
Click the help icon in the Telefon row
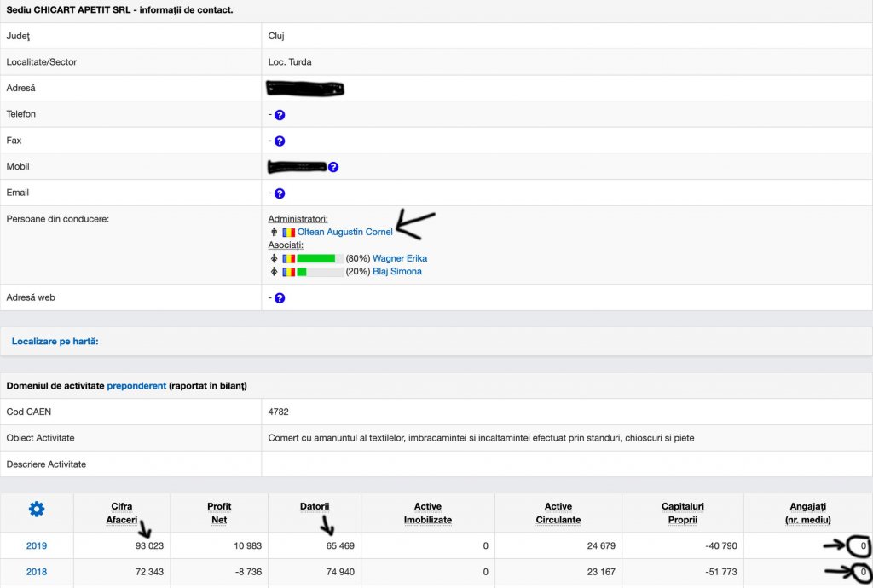280,115
